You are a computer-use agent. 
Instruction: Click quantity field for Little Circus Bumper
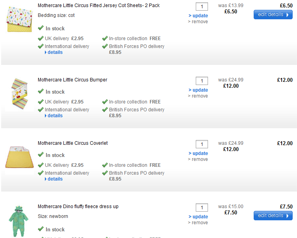click(202, 81)
